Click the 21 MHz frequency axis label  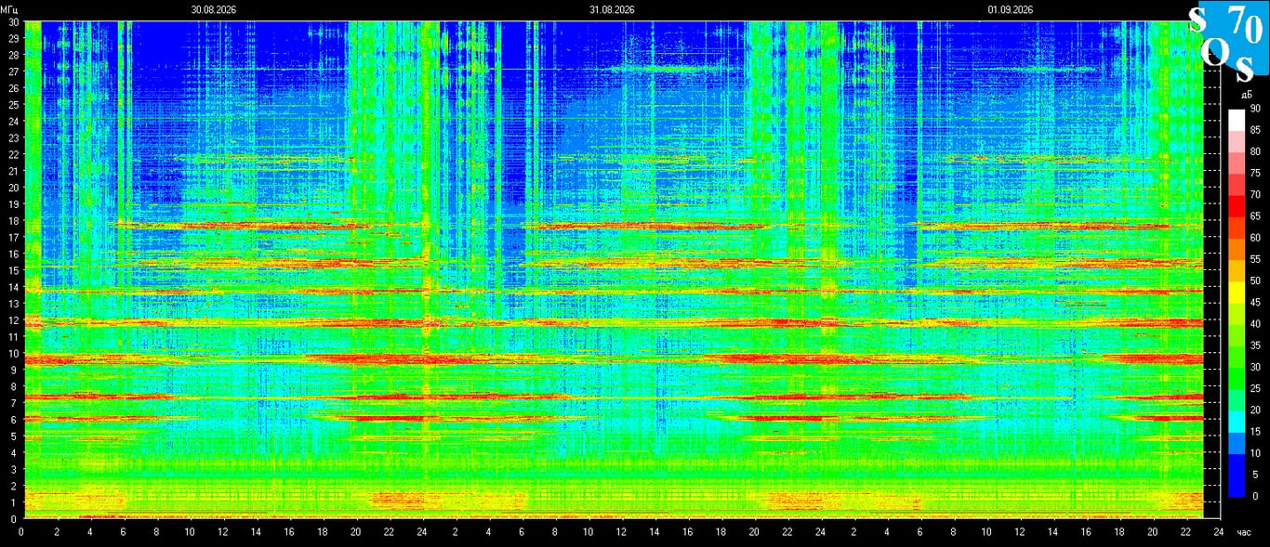click(14, 171)
